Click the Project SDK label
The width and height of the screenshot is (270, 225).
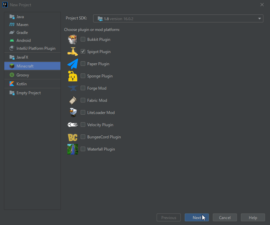[x=76, y=18]
